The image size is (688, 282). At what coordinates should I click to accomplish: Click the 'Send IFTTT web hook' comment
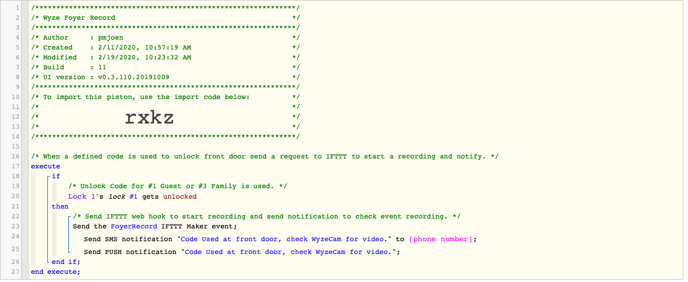point(267,216)
